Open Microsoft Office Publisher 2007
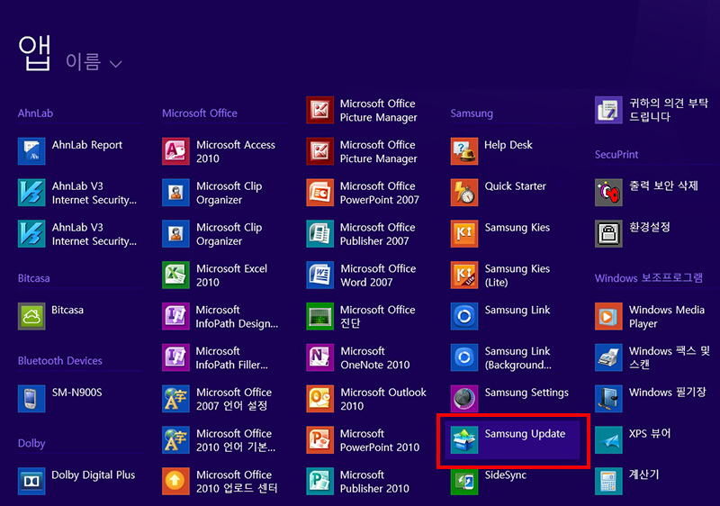The height and width of the screenshot is (506, 720). [361, 234]
